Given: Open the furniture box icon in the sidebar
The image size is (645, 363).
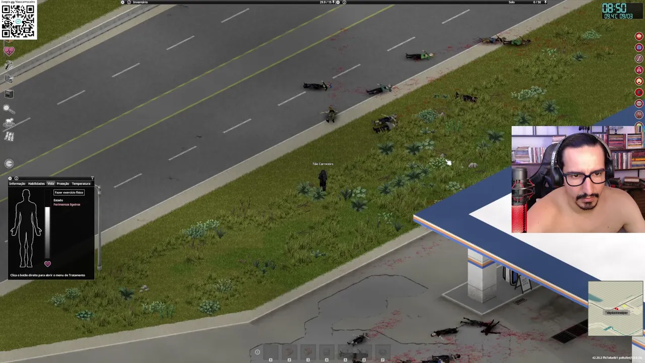Looking at the screenshot, I should click(9, 94).
